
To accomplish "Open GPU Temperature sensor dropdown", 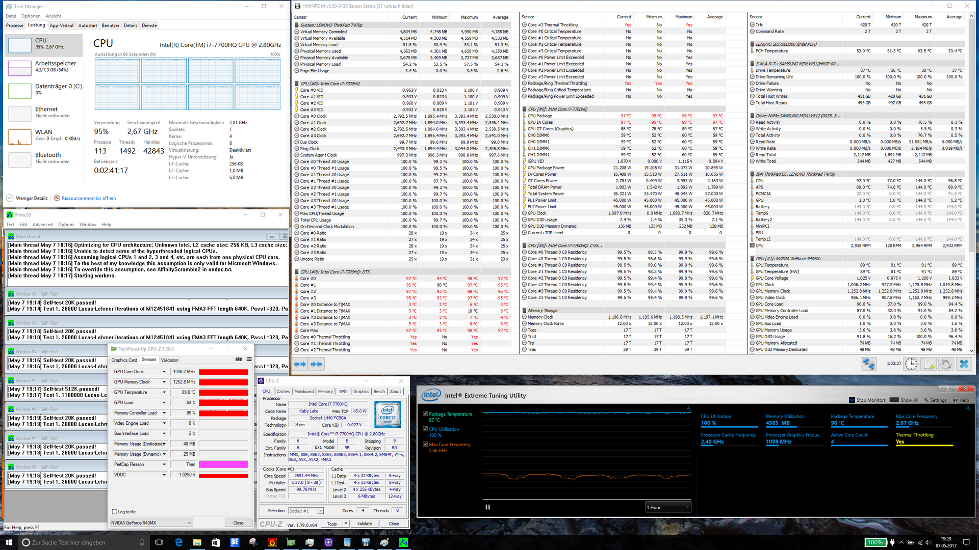I will click(164, 392).
